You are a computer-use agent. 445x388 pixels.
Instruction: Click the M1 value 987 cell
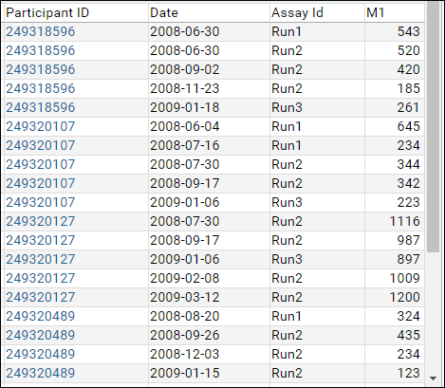click(395, 240)
